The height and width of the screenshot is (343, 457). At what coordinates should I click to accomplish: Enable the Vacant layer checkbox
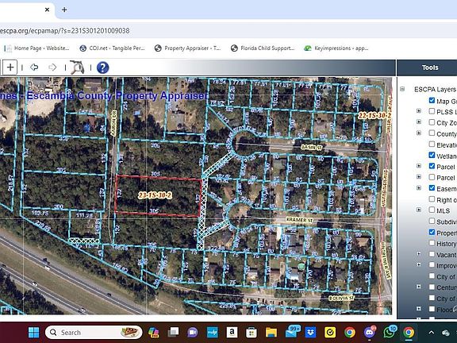pos(432,254)
